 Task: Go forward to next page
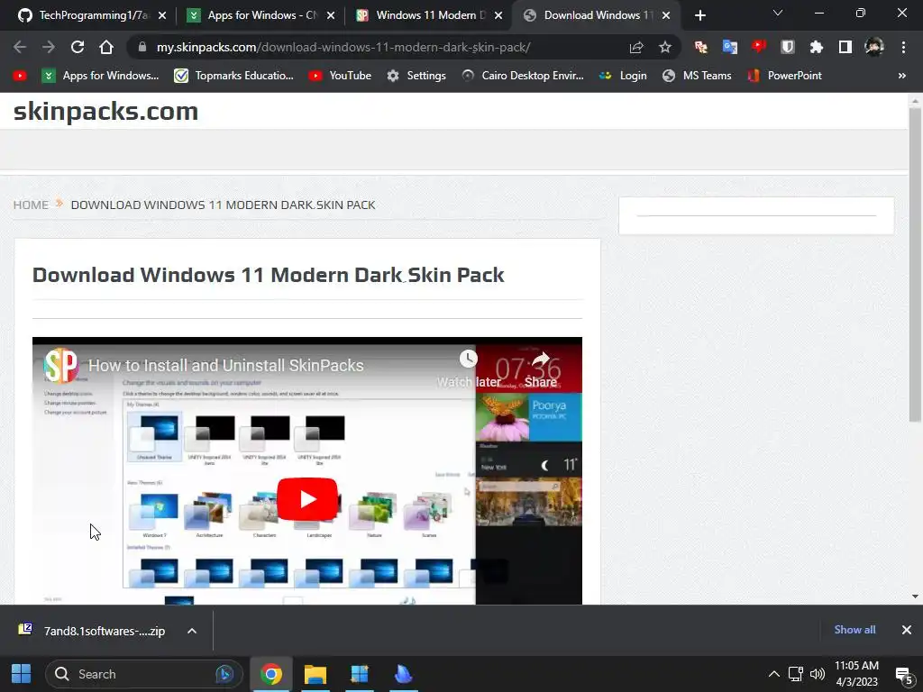tap(49, 47)
